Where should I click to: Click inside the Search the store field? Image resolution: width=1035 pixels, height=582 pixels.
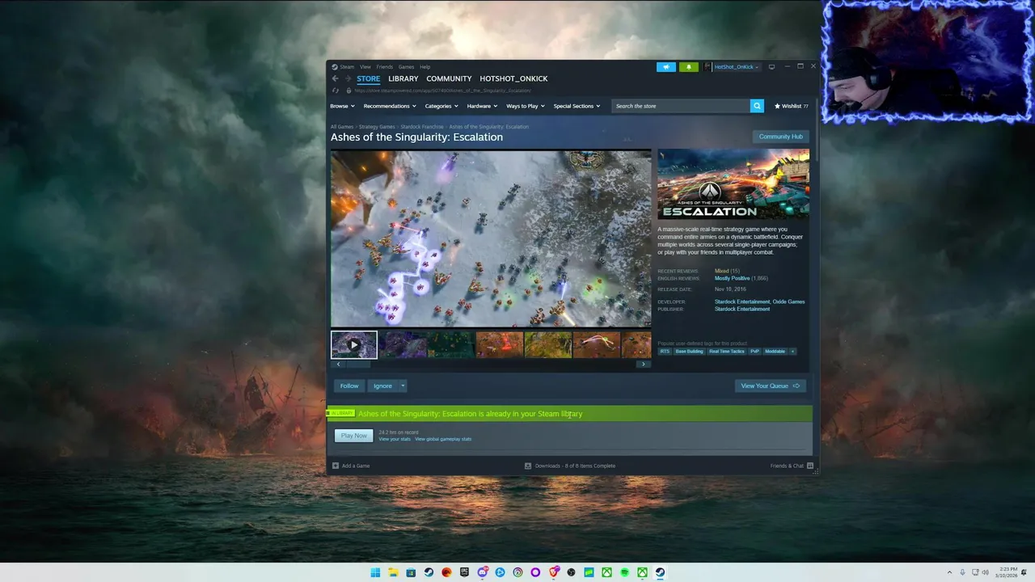681,106
